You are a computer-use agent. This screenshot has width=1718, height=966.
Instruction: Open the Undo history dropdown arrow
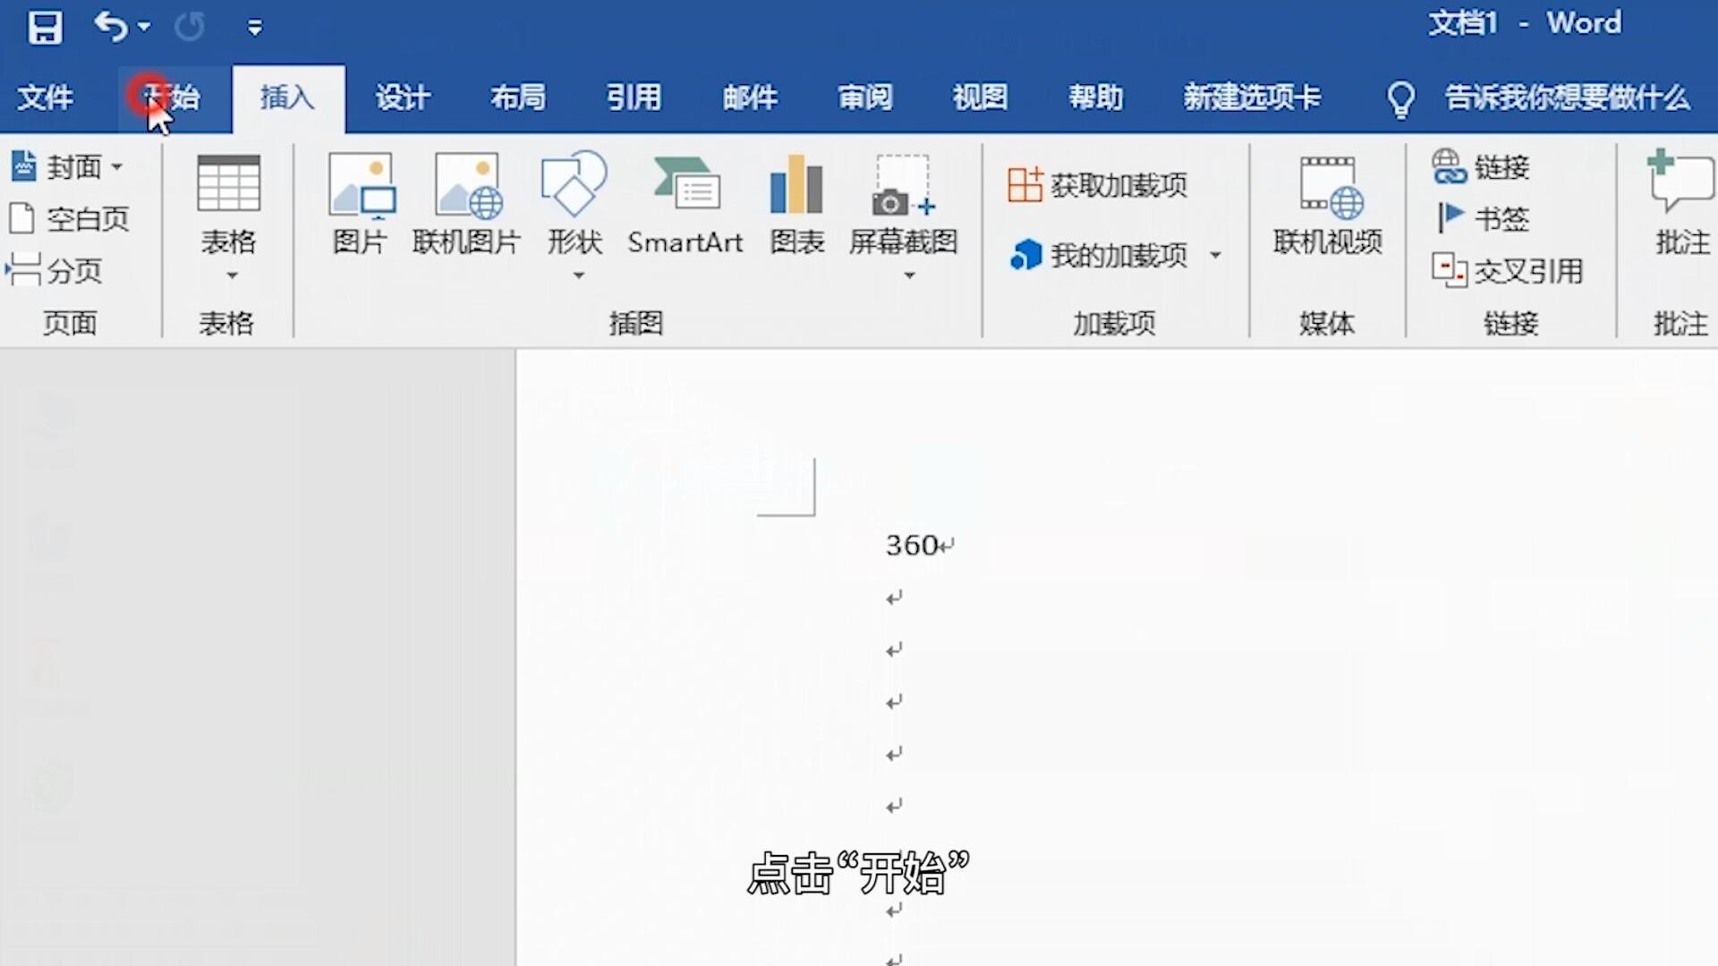click(x=144, y=28)
